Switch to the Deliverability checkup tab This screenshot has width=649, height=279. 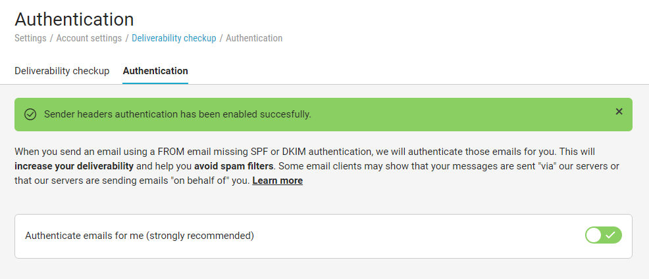click(62, 71)
